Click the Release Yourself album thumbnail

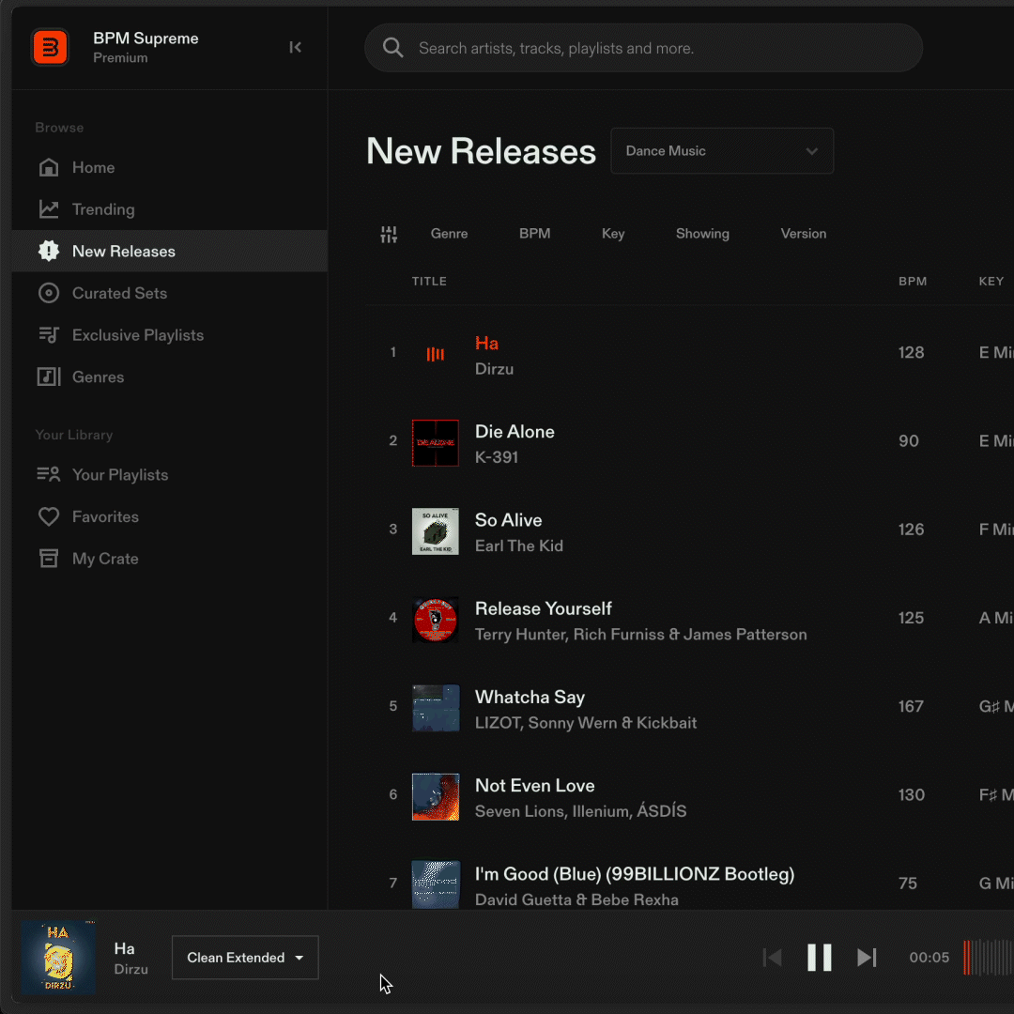coord(436,620)
